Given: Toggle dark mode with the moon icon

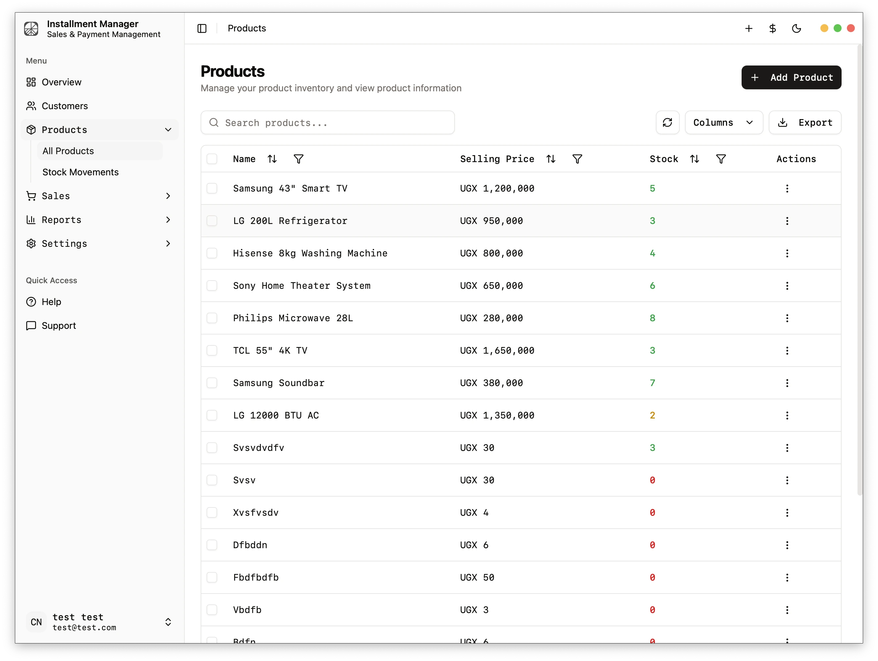Looking at the screenshot, I should point(797,28).
